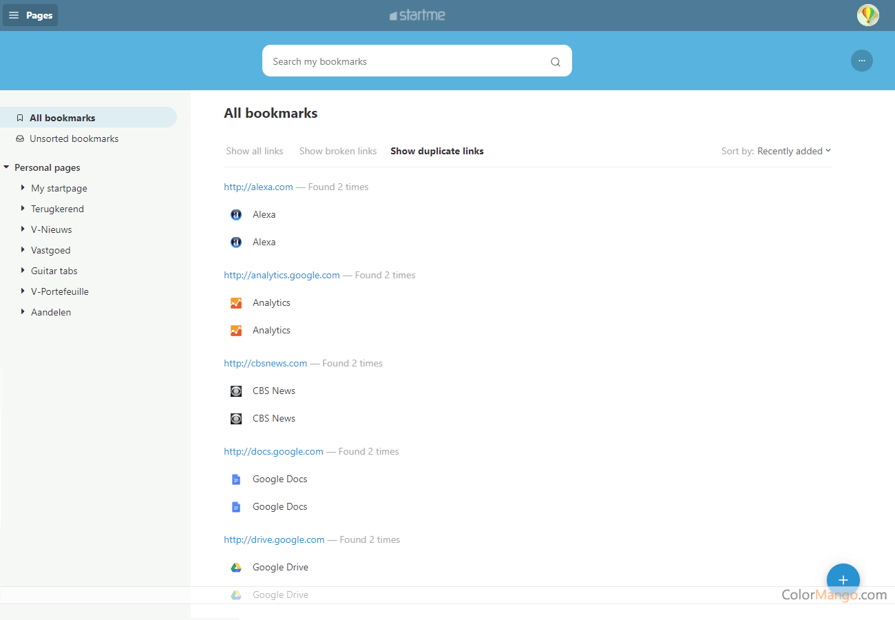Click the second CBS News bookmark icon
The image size is (895, 620).
tap(236, 419)
